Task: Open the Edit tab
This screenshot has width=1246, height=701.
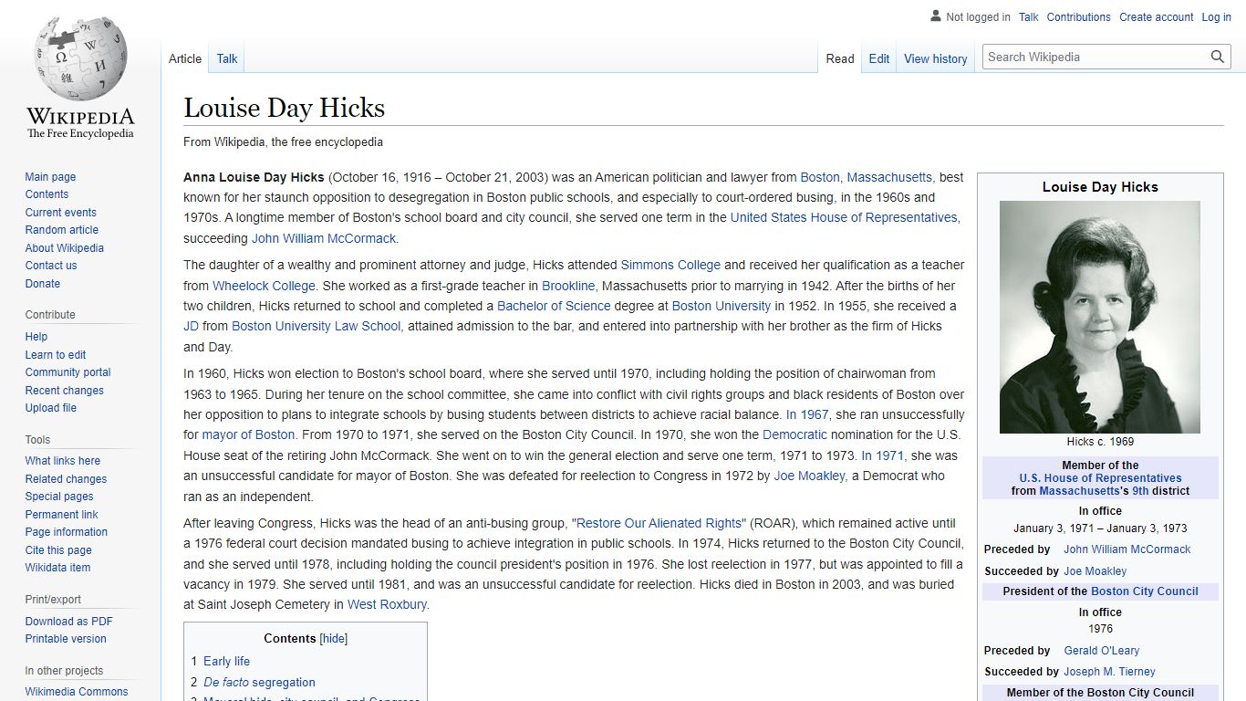Action: click(x=879, y=58)
